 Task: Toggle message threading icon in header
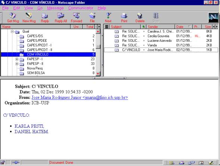pyautogui.click(x=106, y=26)
